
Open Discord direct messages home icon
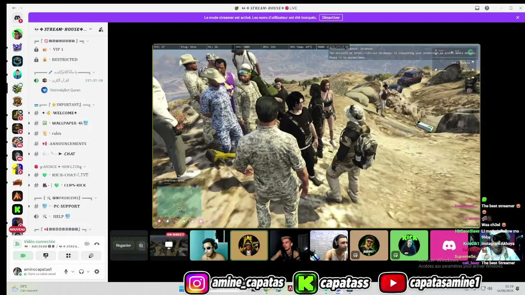coord(17,18)
